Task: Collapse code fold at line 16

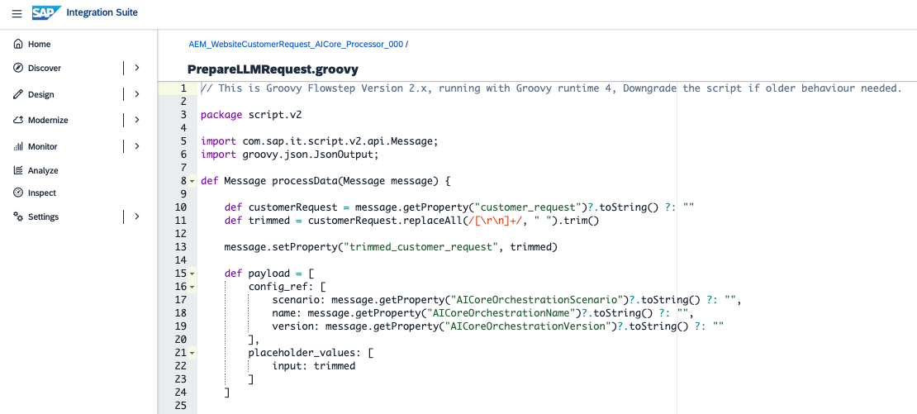Action: point(192,287)
